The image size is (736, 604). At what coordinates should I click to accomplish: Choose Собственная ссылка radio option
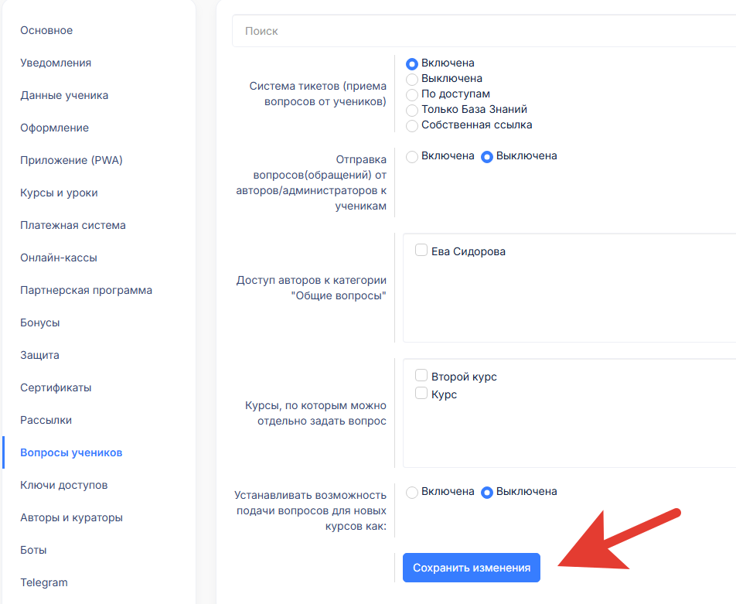coord(412,125)
